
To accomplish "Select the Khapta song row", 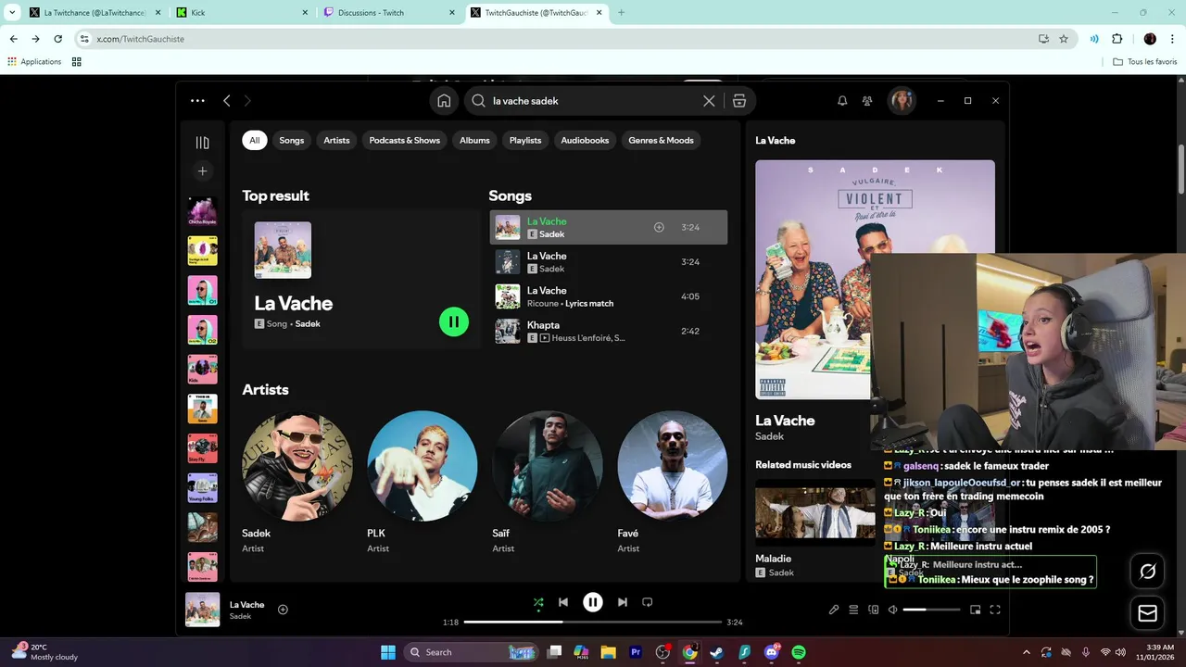I will [x=609, y=331].
